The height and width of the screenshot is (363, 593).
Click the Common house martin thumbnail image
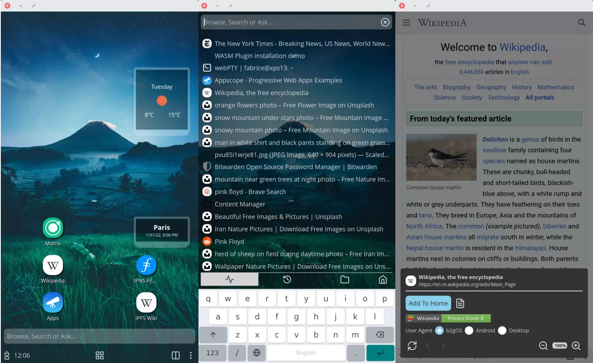441,157
